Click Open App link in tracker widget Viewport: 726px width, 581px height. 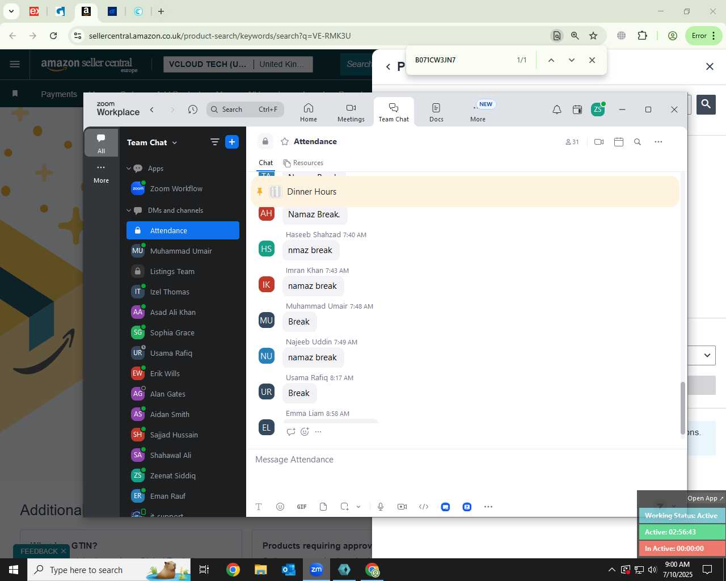(x=706, y=498)
